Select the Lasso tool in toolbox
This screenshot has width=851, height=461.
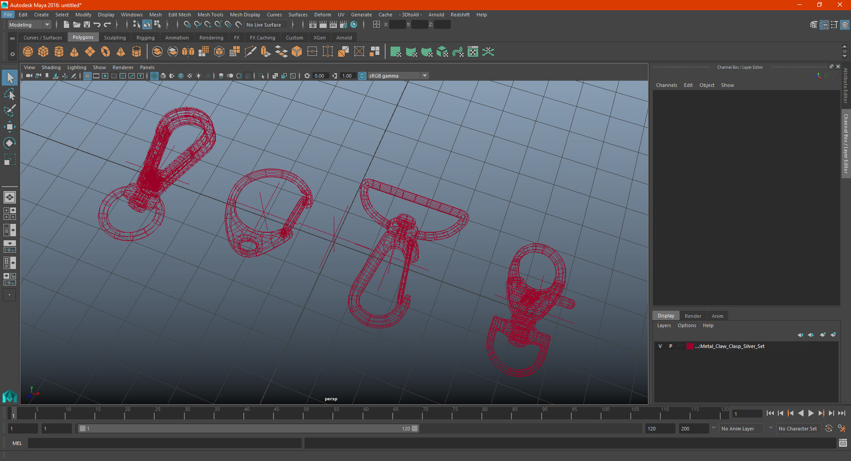(9, 94)
